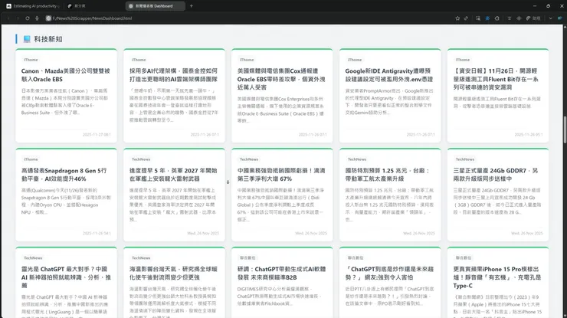Viewport: 567px width, 318px height.
Task: Open 英軍 2027 年 龍火雷射武器 article
Action: click(173, 175)
